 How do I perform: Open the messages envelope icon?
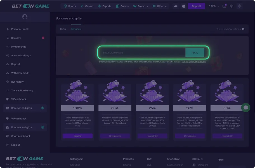[x=224, y=6]
